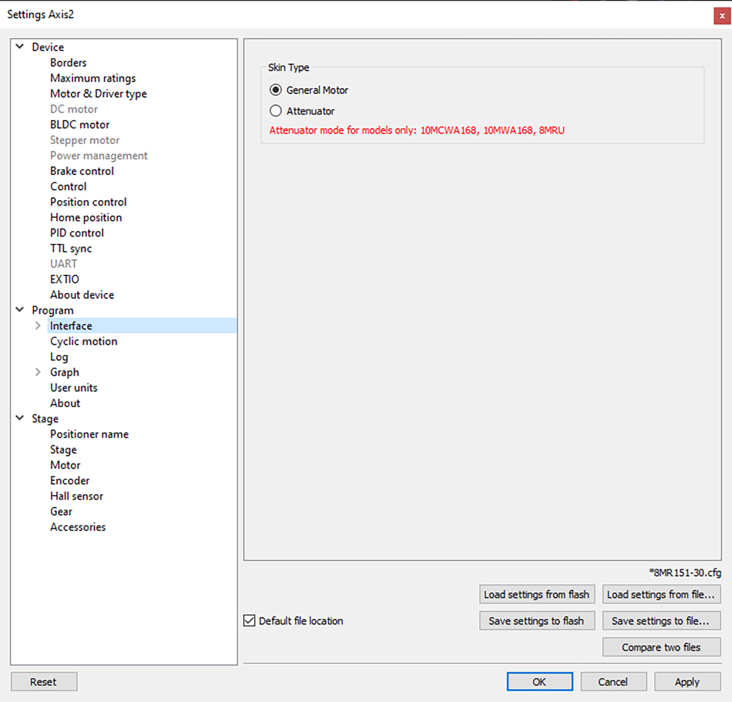View the Hall sensor settings

76,496
